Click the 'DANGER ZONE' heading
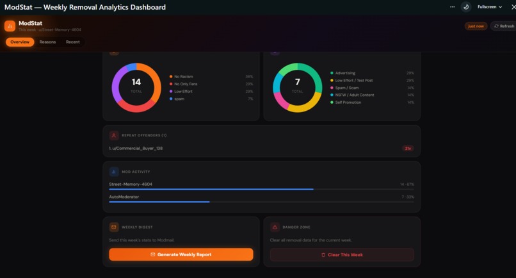Viewport: 516px width, 278px height. (x=296, y=227)
